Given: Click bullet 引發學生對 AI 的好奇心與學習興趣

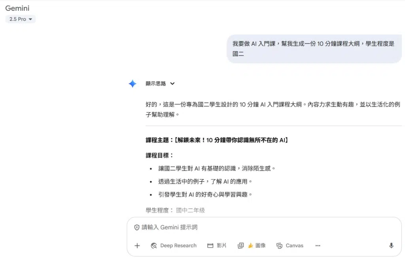Looking at the screenshot, I should pos(205,194).
